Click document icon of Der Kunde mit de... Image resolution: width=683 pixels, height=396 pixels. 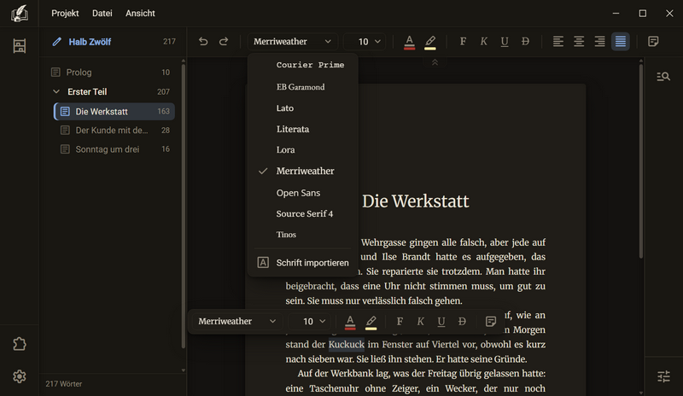(x=65, y=130)
